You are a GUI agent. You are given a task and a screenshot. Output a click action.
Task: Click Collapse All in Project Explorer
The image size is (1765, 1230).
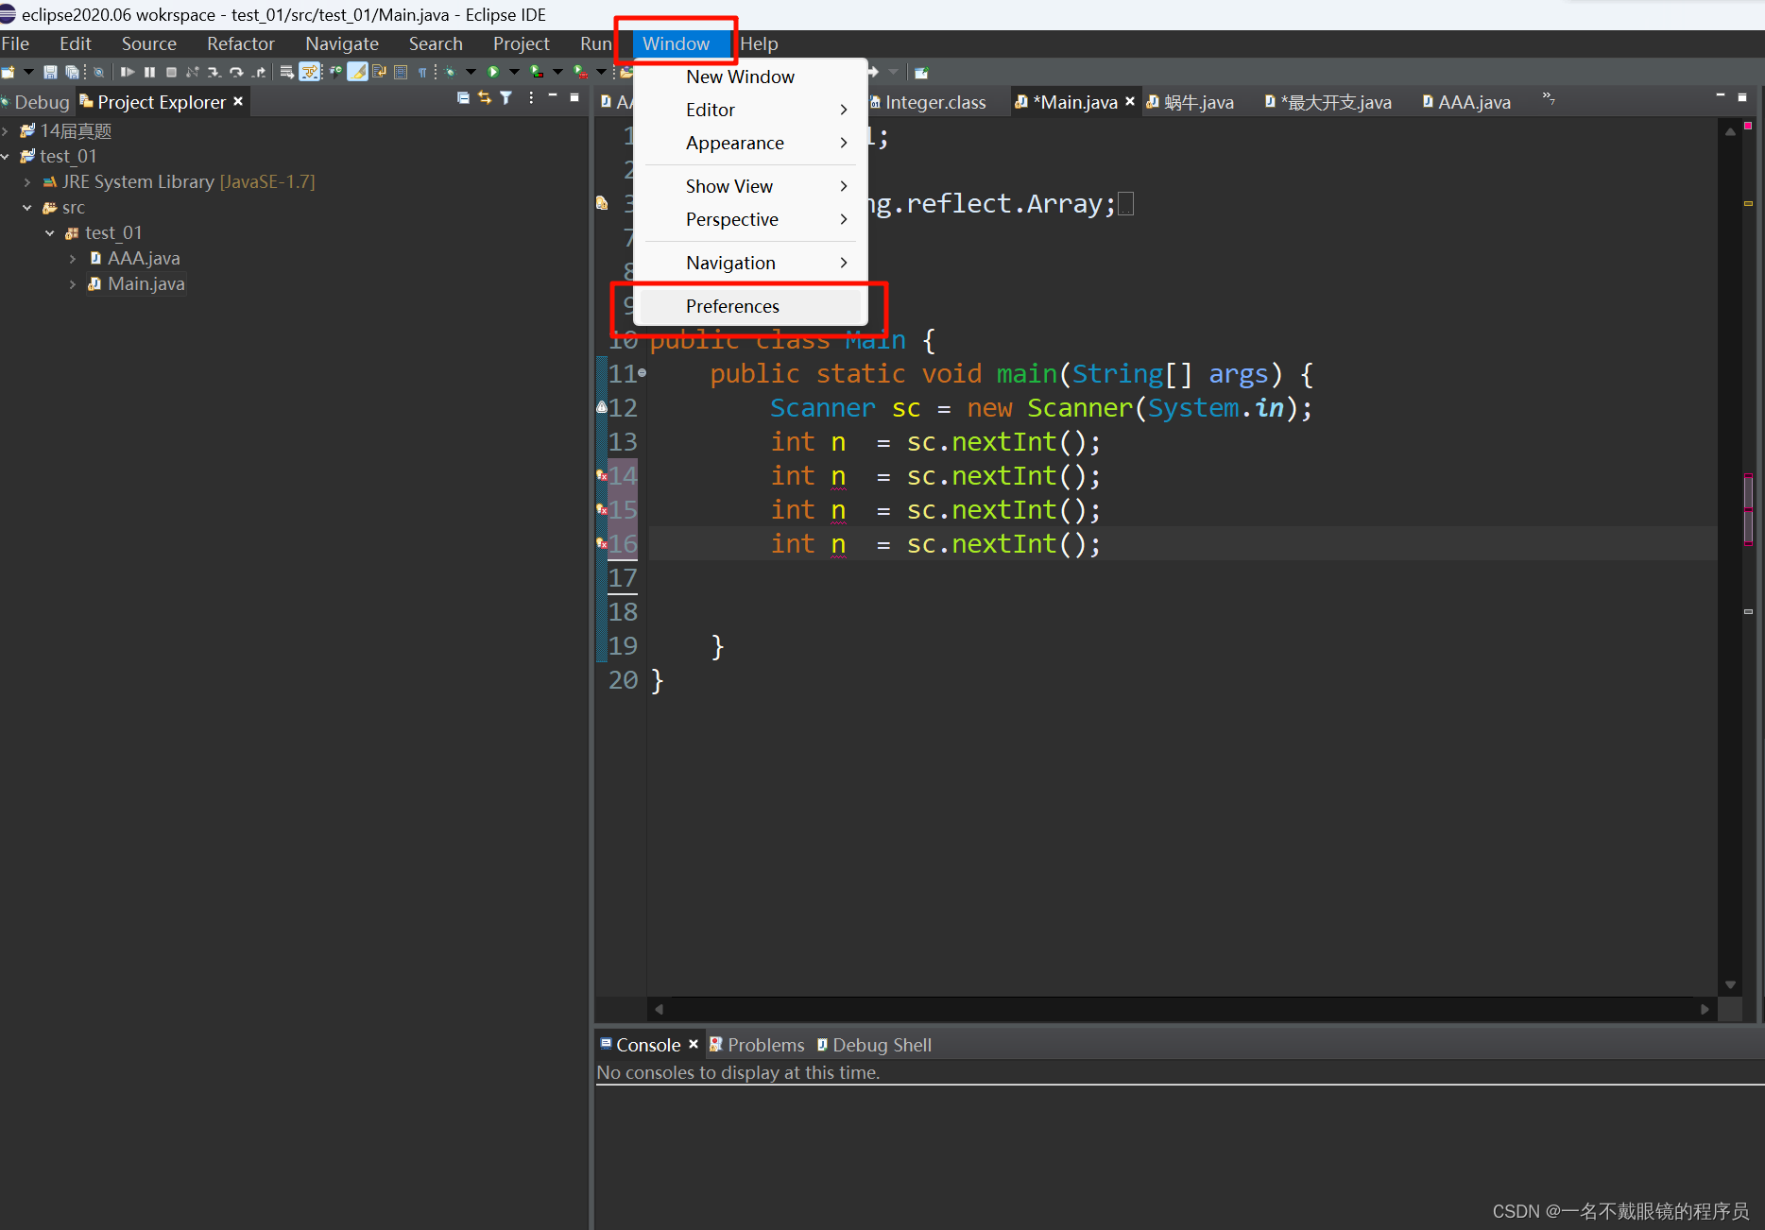coord(463,97)
